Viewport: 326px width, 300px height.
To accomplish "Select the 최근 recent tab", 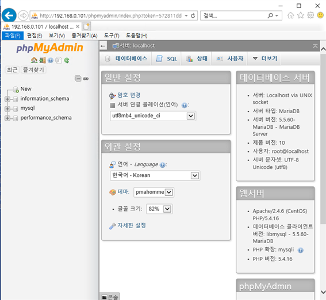I will click(x=12, y=70).
